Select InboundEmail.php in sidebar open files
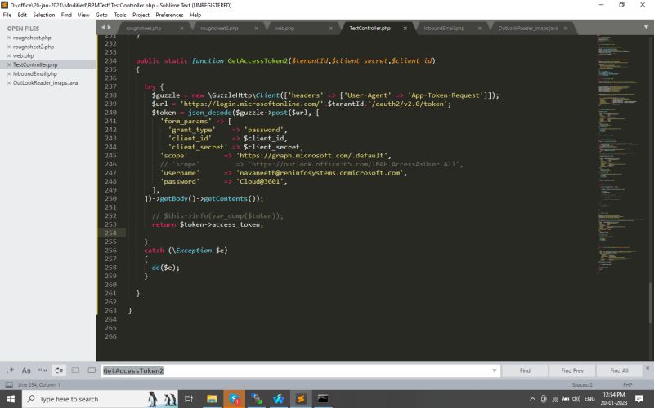The width and height of the screenshot is (654, 408). [x=34, y=73]
